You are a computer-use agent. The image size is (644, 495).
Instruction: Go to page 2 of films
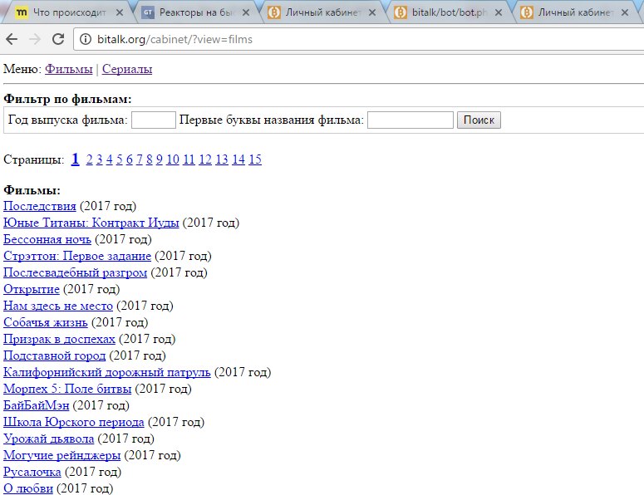90,159
